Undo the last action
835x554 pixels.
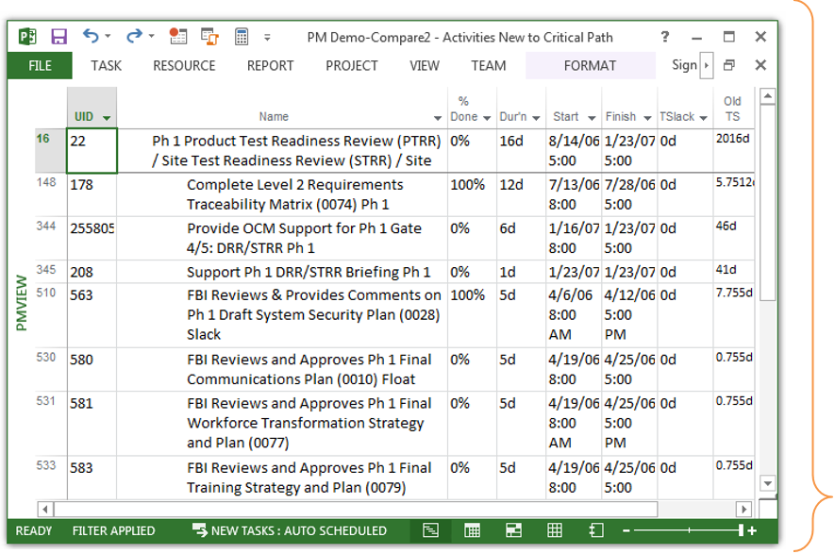click(91, 36)
